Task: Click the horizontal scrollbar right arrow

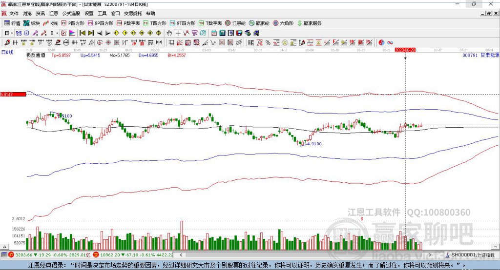Action: click(430, 255)
